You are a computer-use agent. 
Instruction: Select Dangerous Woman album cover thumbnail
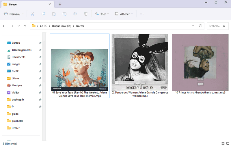point(140,62)
